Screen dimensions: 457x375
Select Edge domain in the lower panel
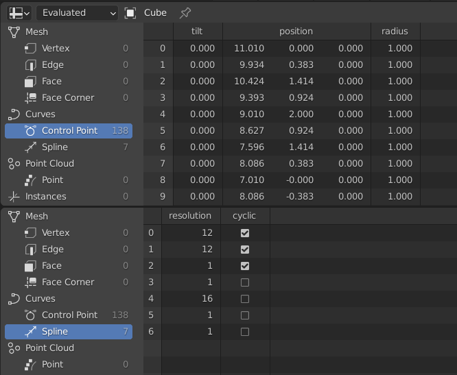(69, 250)
